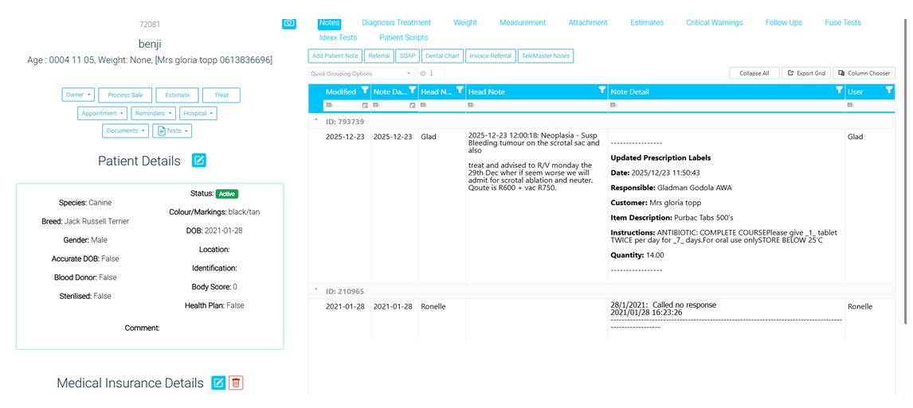Click the Breed: Jack Russell Terrier text
913x408 pixels.
[x=85, y=221]
